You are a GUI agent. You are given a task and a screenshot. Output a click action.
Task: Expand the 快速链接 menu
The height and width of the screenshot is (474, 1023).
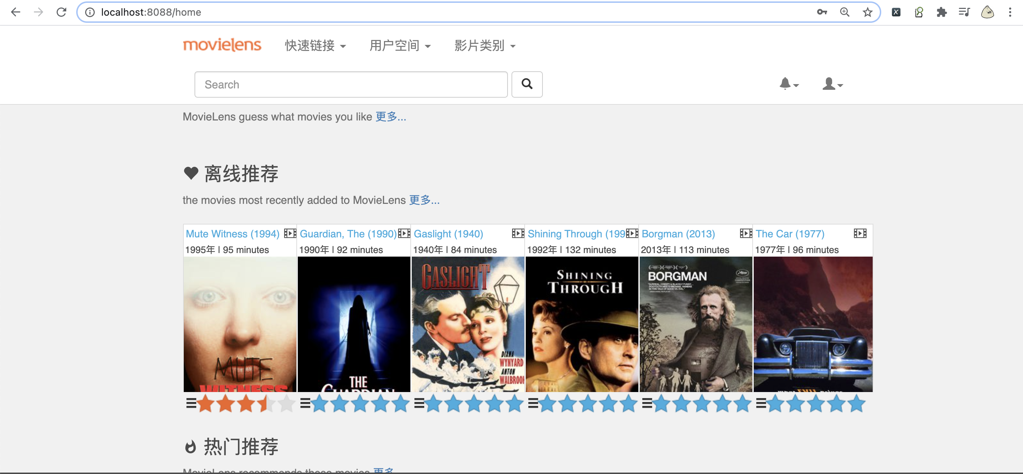tap(315, 46)
